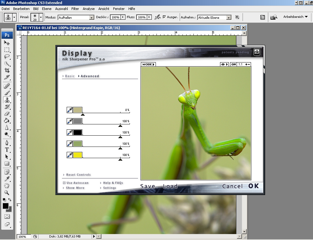This screenshot has width=313, height=240.
Task: Toggle Use Autoscan checkbox
Action: (x=64, y=183)
